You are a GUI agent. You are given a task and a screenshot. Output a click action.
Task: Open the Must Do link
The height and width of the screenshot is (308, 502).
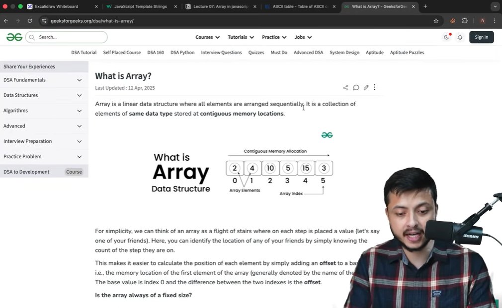279,53
